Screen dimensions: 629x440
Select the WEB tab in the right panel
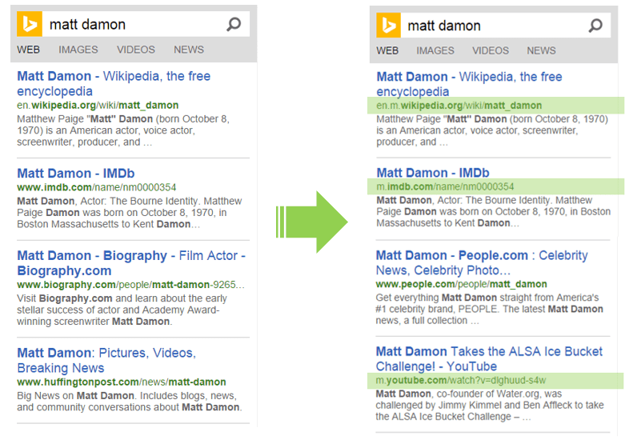point(387,50)
